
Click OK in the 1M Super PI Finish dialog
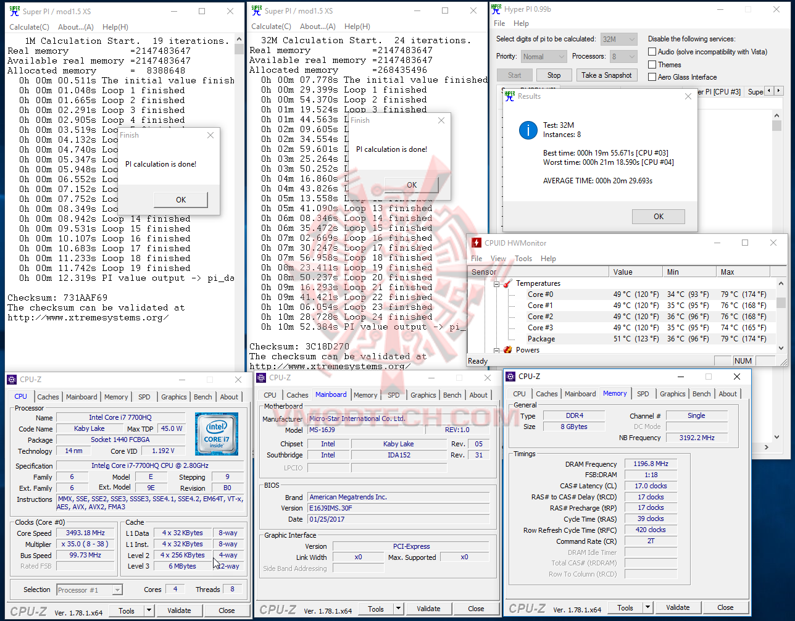181,200
